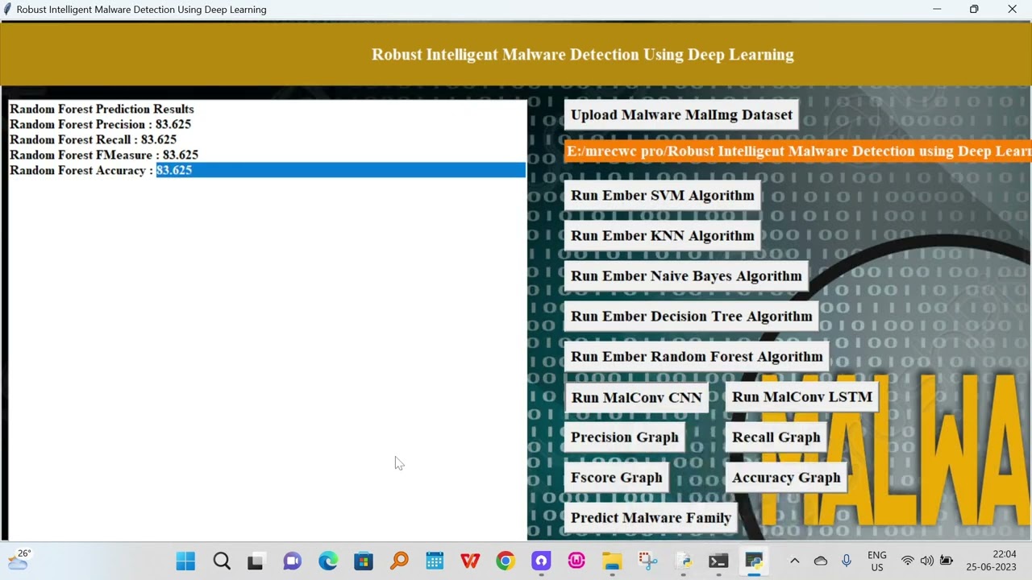
Task: Open the Python app icon on taskbar
Action: pos(683,561)
